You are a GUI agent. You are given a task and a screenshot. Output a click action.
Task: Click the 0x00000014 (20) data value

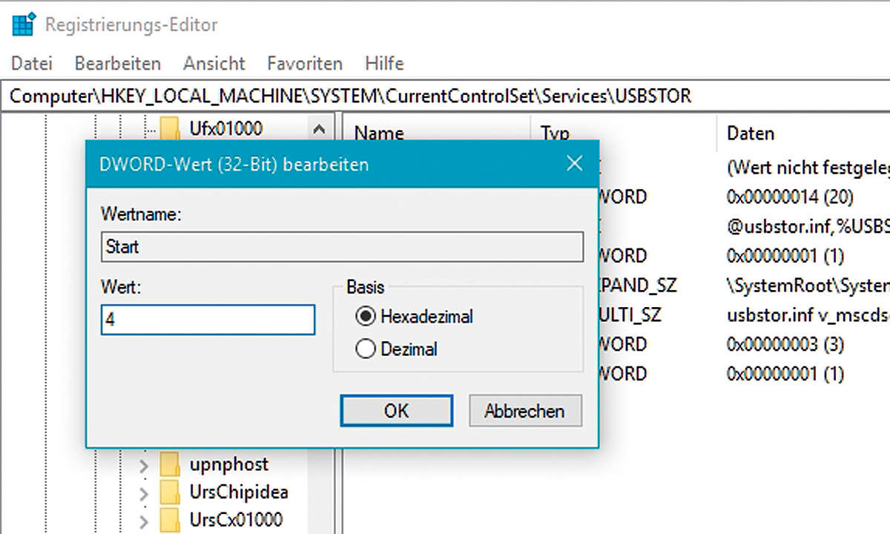pyautogui.click(x=791, y=197)
